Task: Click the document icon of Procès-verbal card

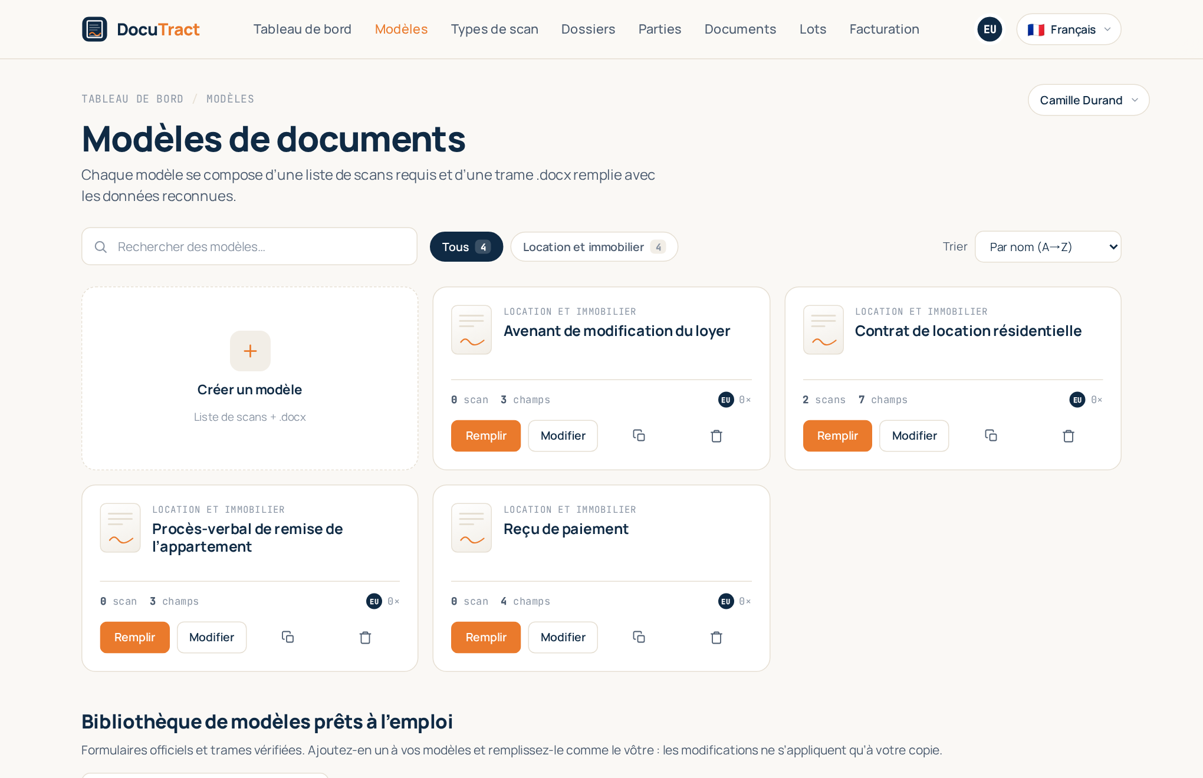Action: [120, 528]
